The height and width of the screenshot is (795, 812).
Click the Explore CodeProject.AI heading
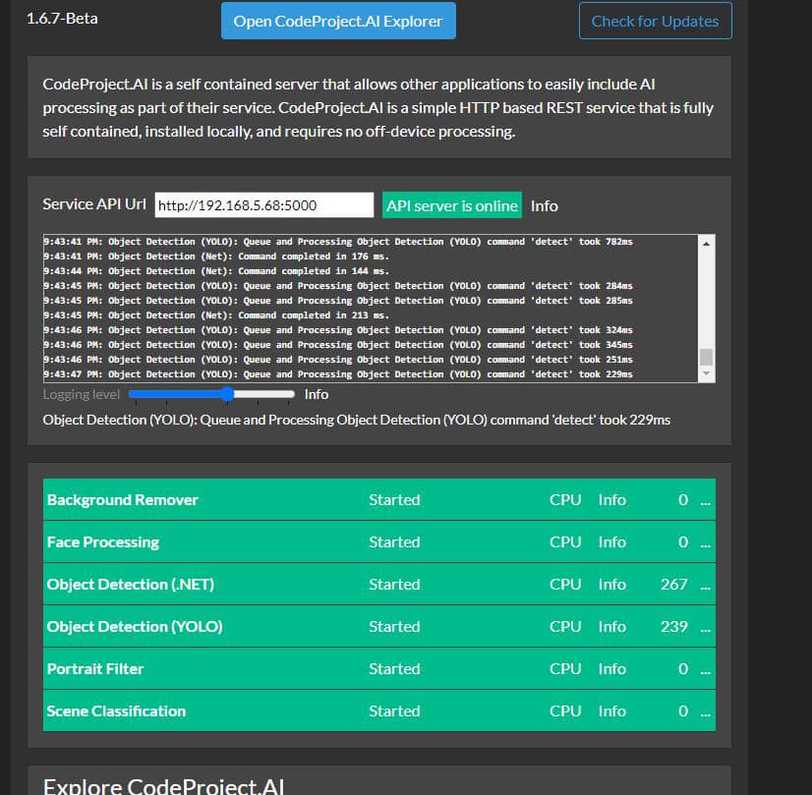coord(163,786)
